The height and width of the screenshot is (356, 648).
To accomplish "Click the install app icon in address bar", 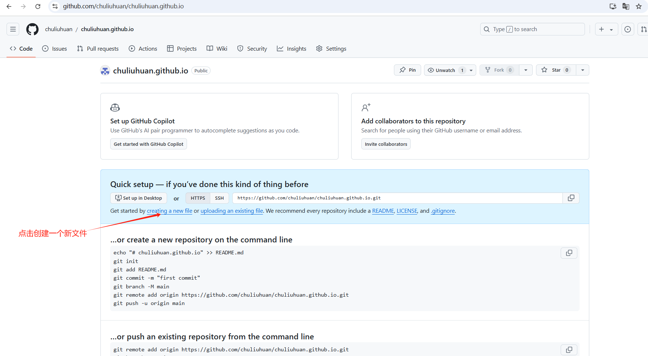I will pos(613,7).
